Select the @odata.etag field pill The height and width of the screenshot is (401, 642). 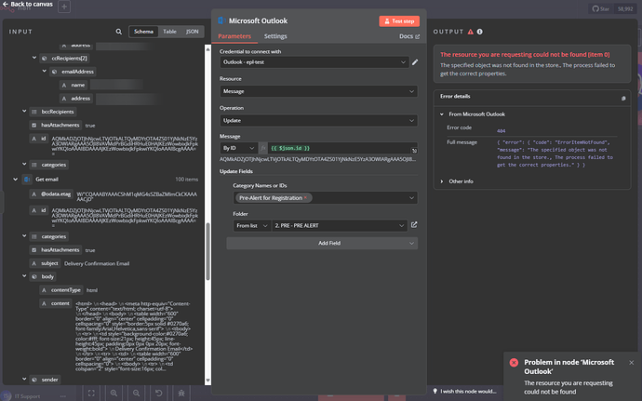(x=51, y=194)
